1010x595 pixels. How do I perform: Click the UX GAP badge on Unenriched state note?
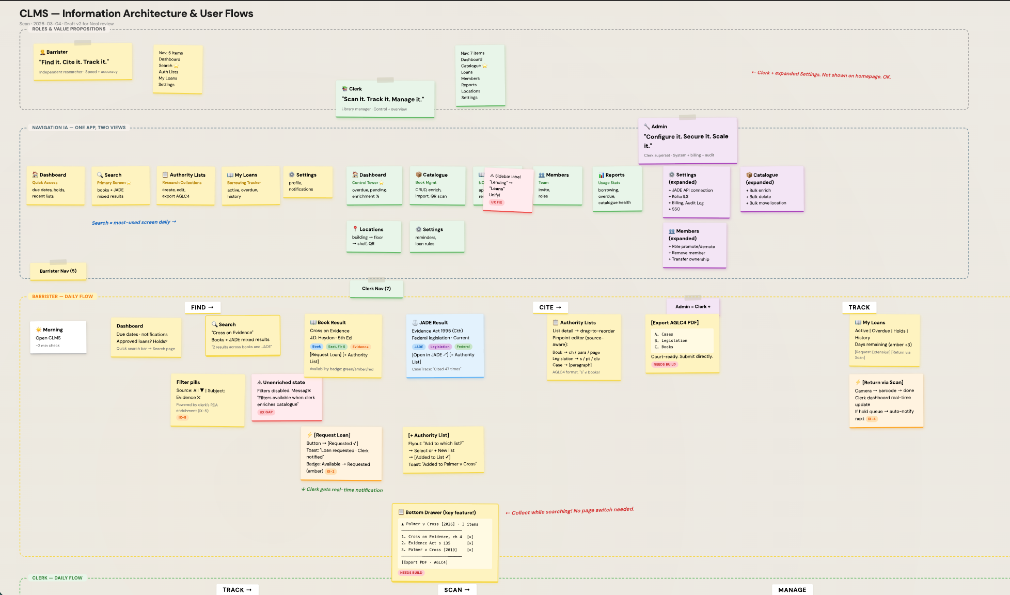point(266,412)
